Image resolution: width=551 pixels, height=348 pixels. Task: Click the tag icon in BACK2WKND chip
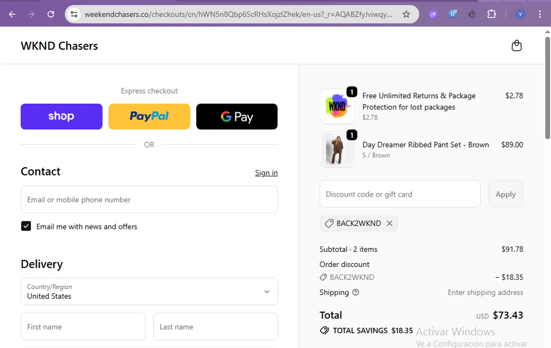[x=329, y=223]
